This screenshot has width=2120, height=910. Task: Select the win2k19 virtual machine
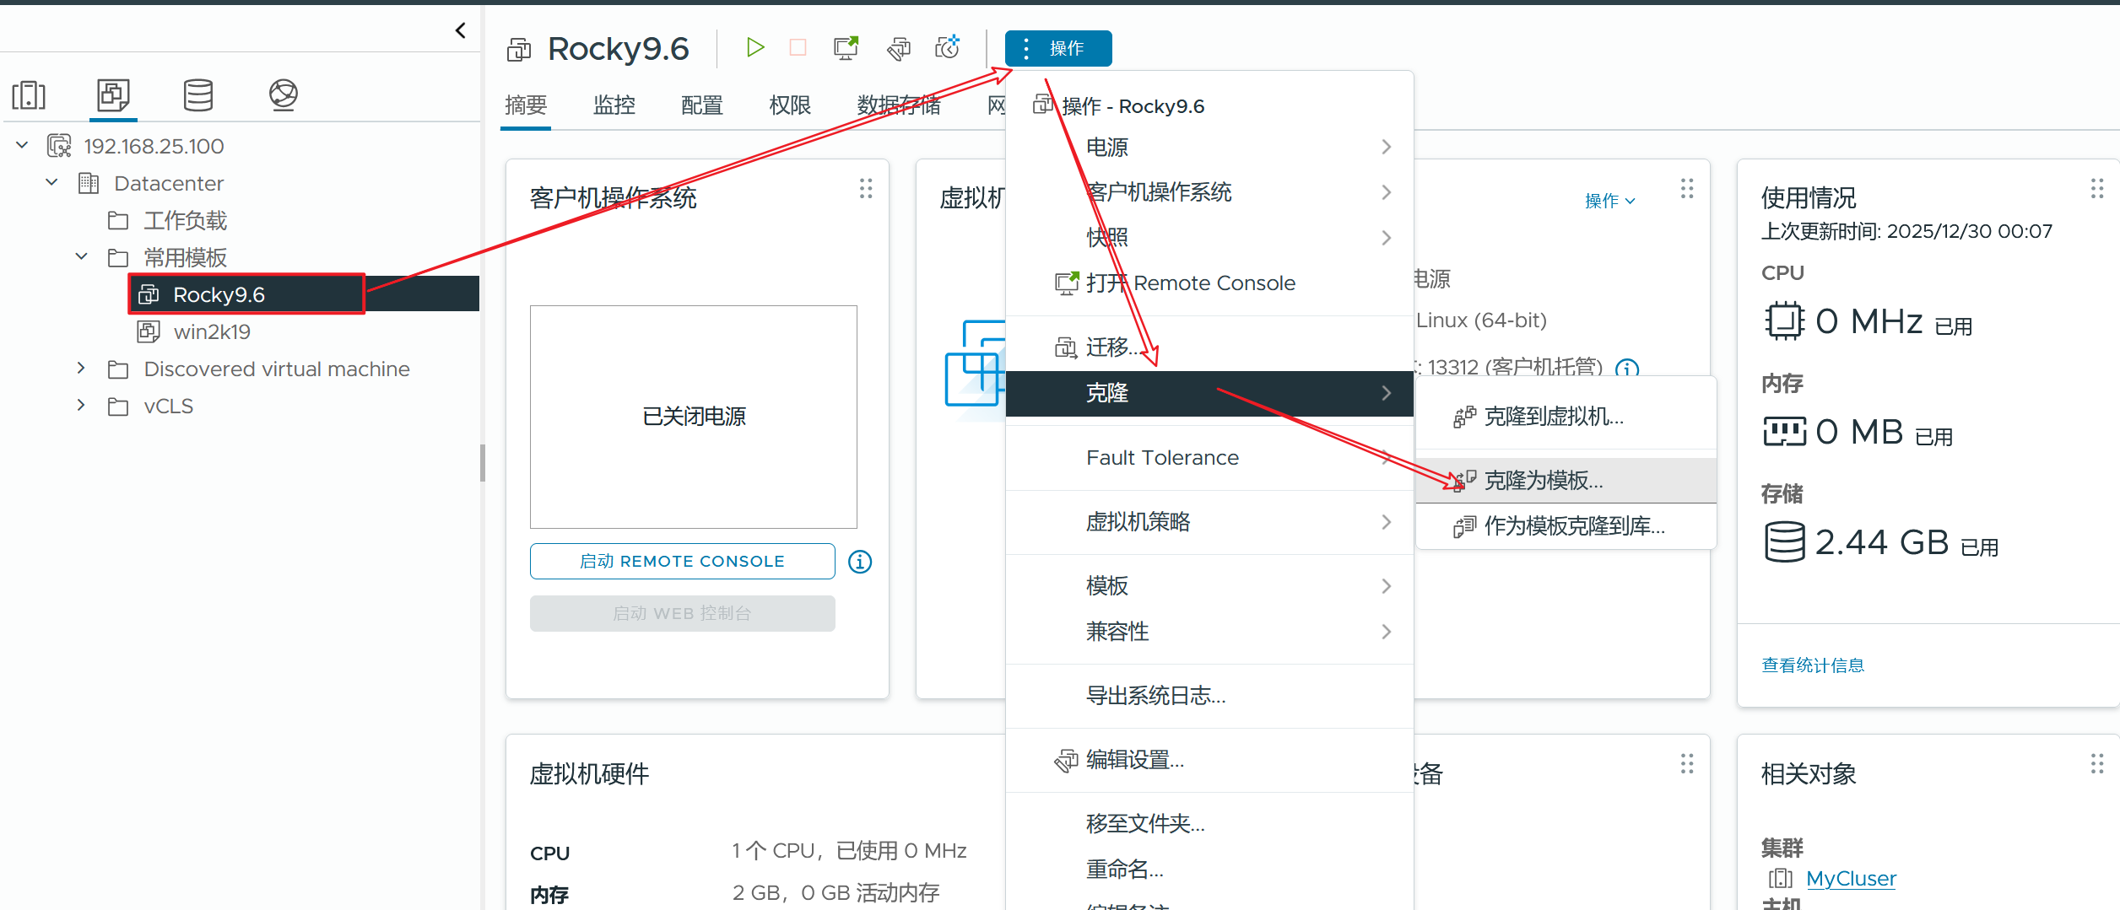pos(212,331)
